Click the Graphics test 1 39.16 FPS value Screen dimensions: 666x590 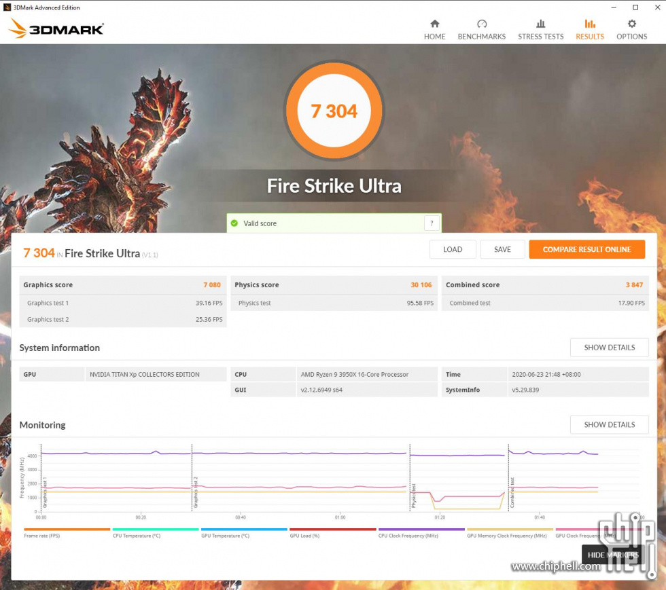click(209, 303)
